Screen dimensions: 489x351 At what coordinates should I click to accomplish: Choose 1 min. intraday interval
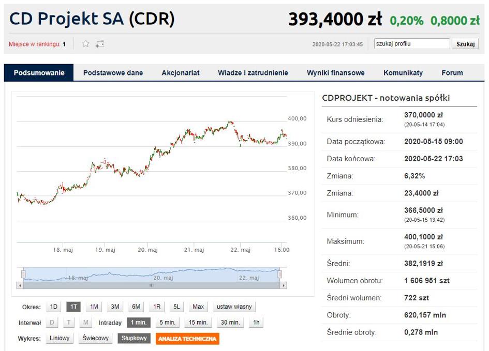[139, 323]
